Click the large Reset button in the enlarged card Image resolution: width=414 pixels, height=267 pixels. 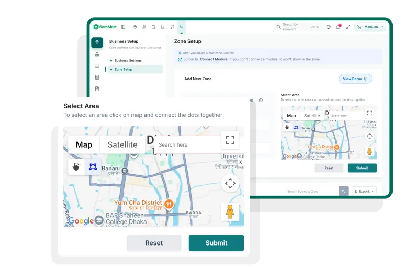pyautogui.click(x=154, y=243)
